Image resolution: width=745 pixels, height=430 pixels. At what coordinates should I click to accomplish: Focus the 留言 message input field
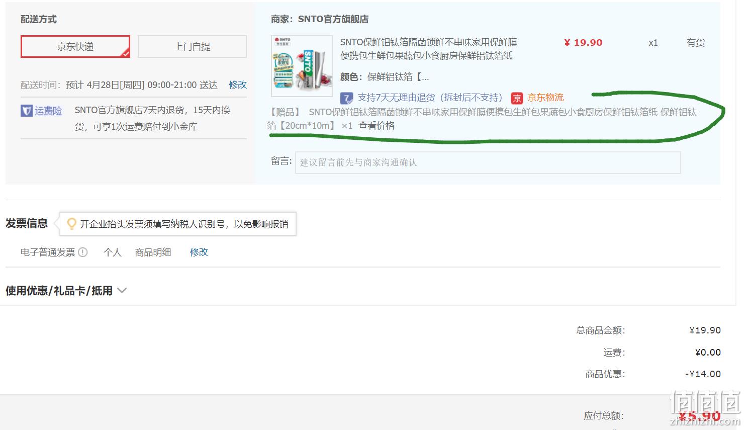point(488,162)
